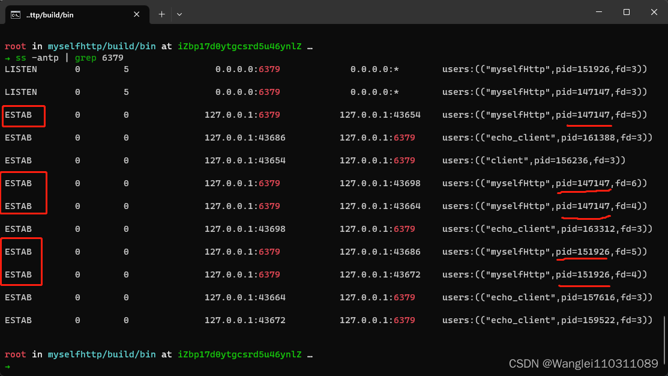Click the command "ss -antp | grep 6379"

69,58
